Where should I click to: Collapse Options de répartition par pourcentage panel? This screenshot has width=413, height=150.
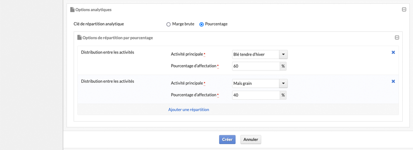click(397, 37)
